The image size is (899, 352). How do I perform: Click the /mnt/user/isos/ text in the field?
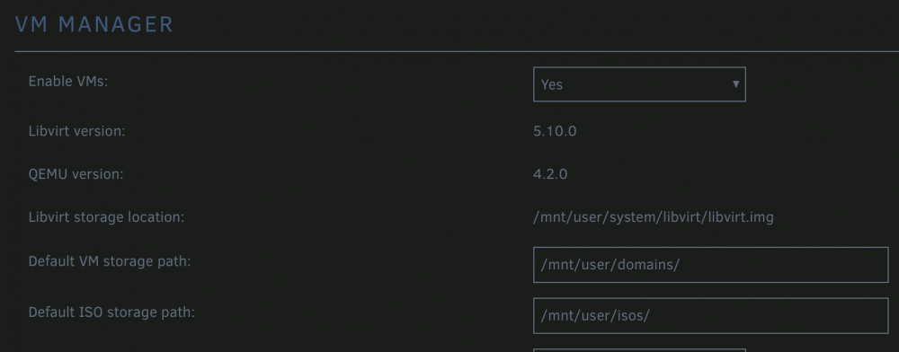(x=594, y=315)
